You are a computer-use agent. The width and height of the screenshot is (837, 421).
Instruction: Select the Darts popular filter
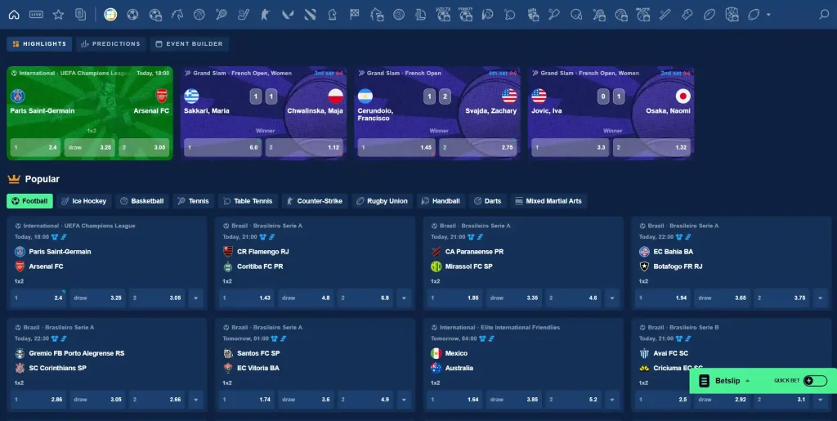point(488,201)
